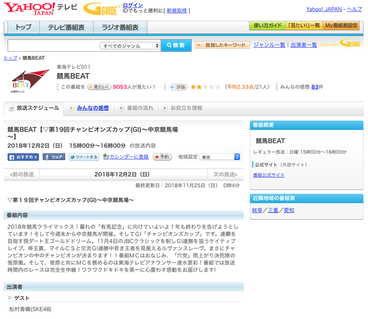Expand the 登録したキーワード dropdown

point(223,45)
